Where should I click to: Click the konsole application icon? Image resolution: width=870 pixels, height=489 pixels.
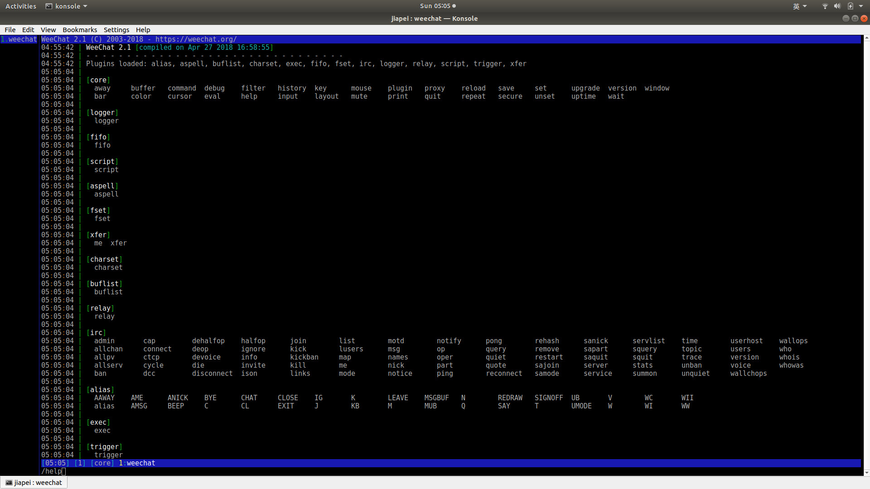coord(49,6)
